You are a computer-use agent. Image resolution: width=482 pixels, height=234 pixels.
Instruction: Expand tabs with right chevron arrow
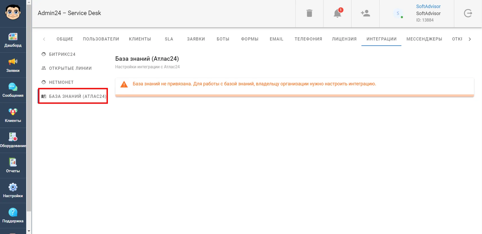(470, 39)
